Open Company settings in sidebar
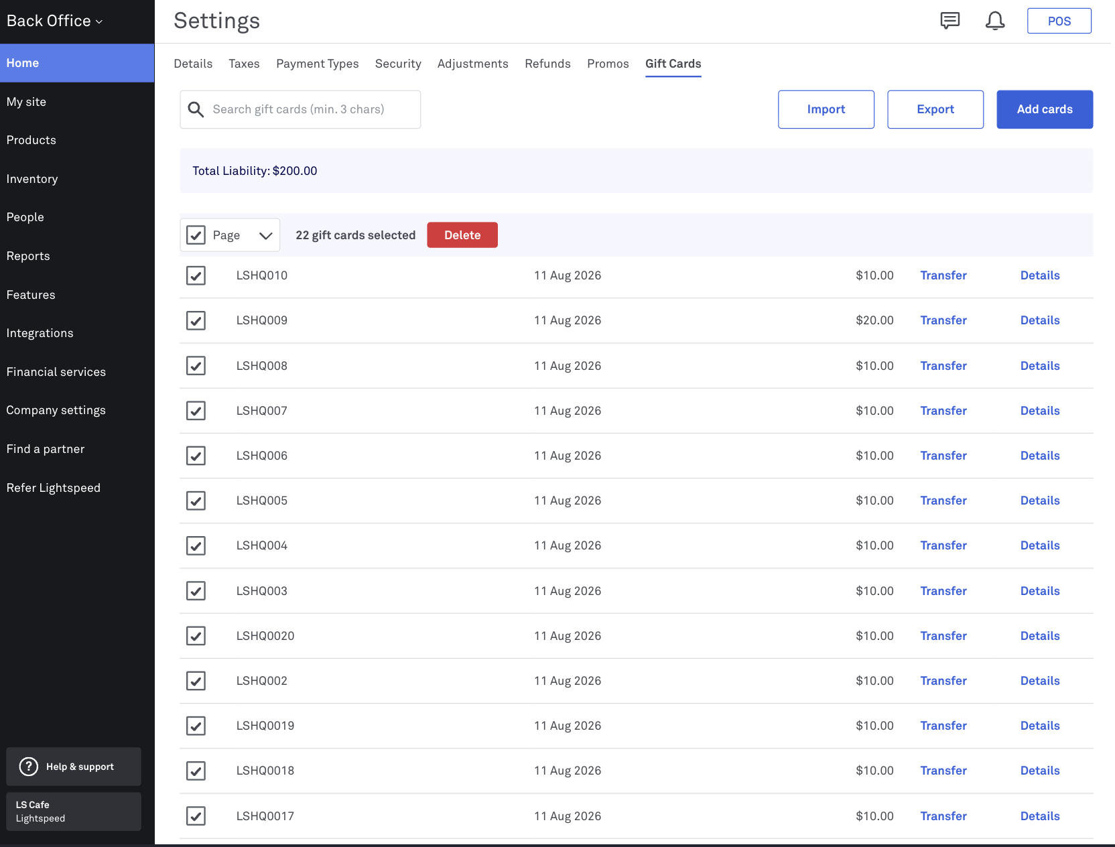1115x847 pixels. pyautogui.click(x=77, y=410)
